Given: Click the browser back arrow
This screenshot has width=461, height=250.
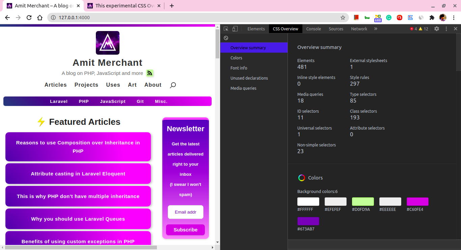Looking at the screenshot, I should pyautogui.click(x=7, y=18).
